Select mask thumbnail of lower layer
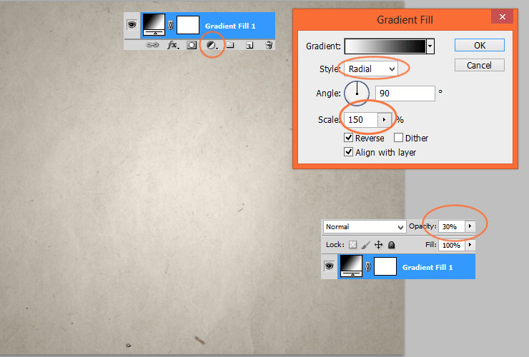This screenshot has width=529, height=357. 385,266
